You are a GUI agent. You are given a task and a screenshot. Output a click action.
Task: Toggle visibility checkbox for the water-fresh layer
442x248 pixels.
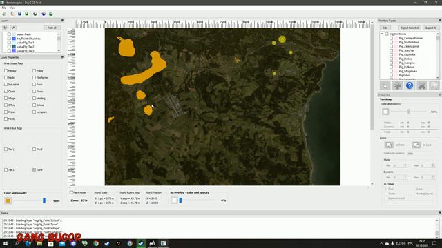coord(9,34)
